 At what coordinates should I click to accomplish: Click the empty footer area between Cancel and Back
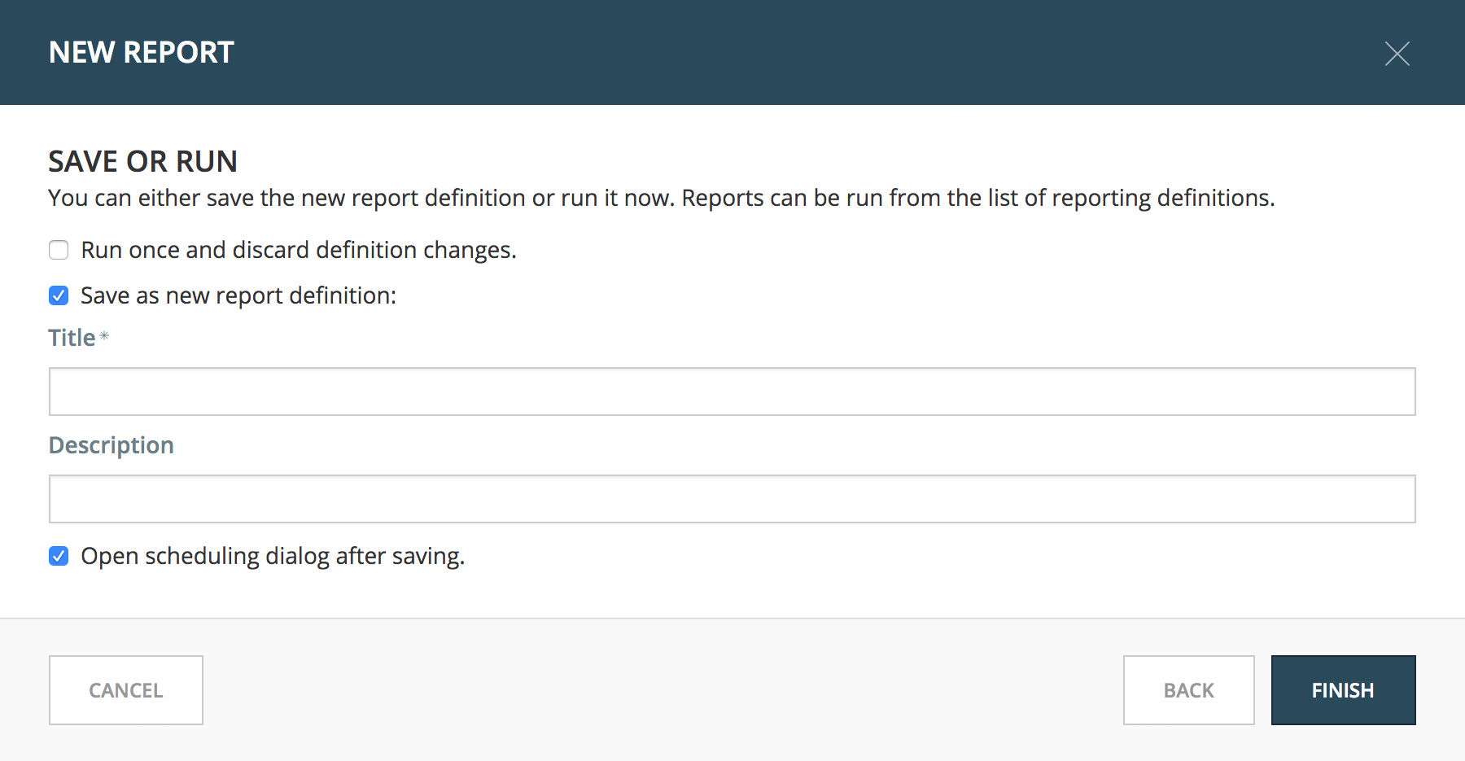[663, 690]
